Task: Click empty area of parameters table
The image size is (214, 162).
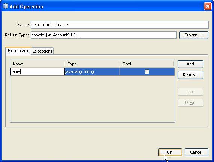Action: click(x=92, y=98)
